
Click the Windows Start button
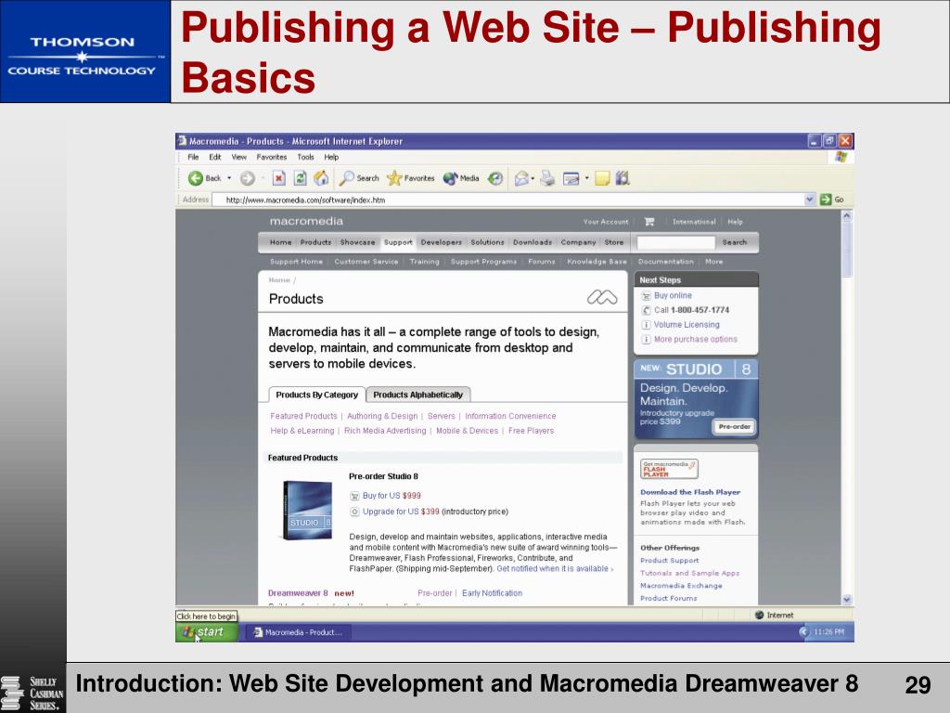[207, 631]
